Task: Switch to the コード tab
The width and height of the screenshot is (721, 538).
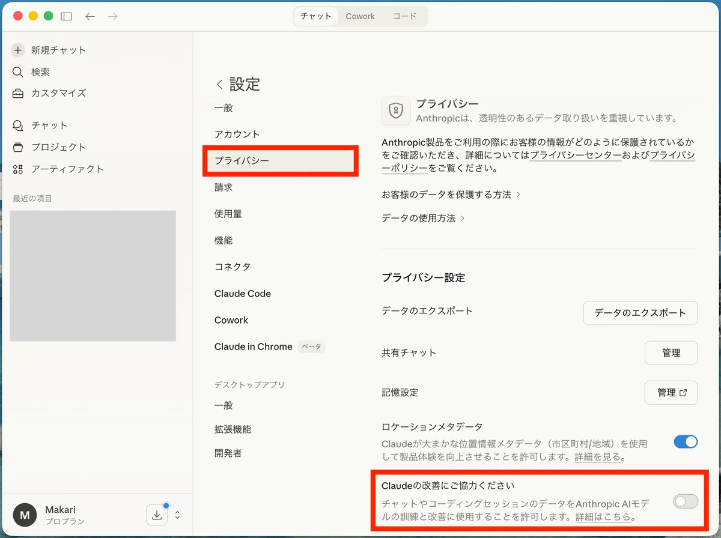Action: (404, 16)
